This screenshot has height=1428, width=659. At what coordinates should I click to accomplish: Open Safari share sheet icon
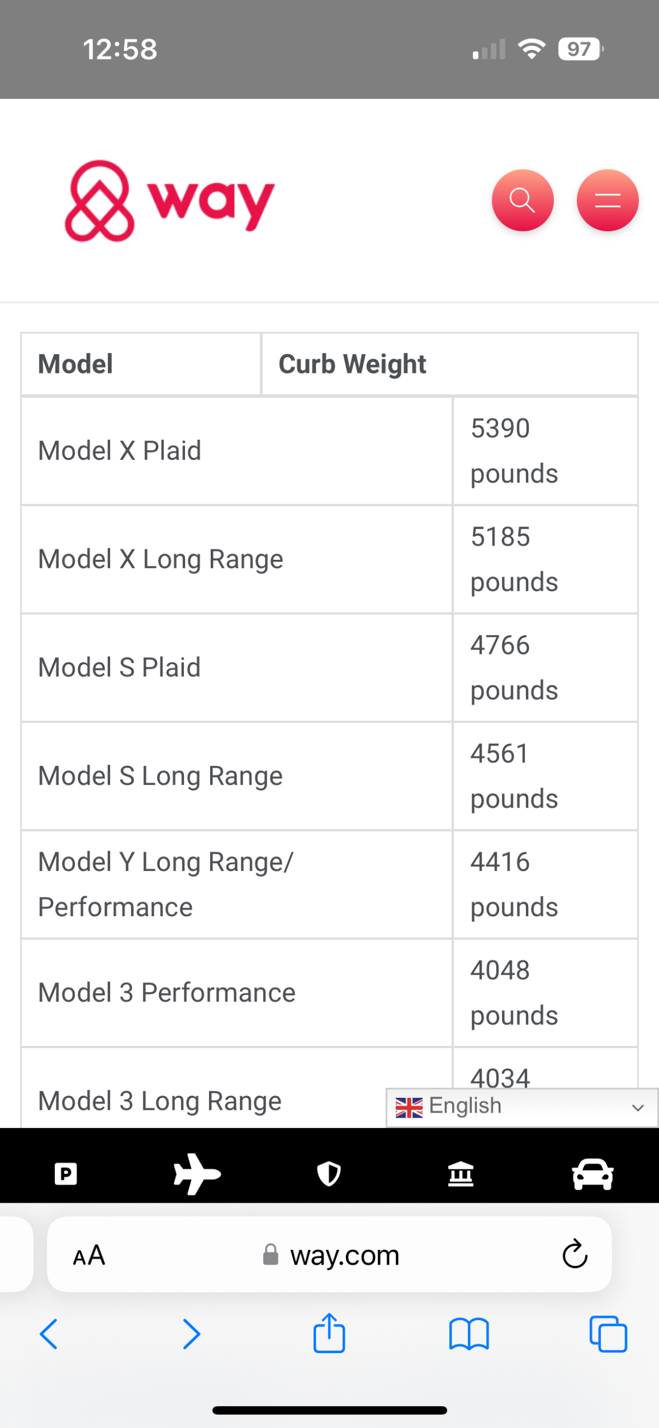[x=329, y=1334]
